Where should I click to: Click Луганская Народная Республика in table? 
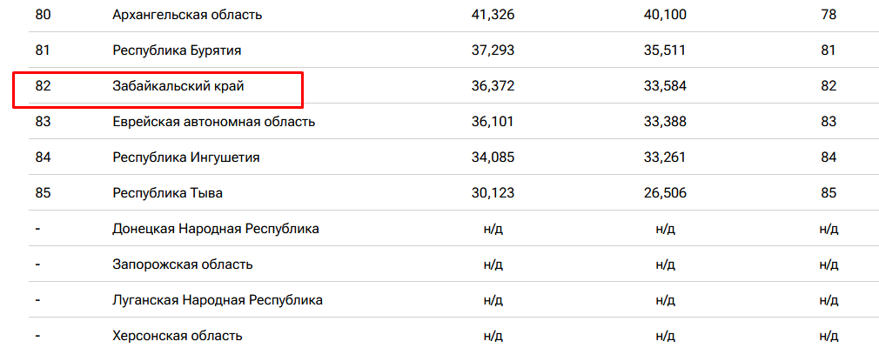click(x=218, y=300)
